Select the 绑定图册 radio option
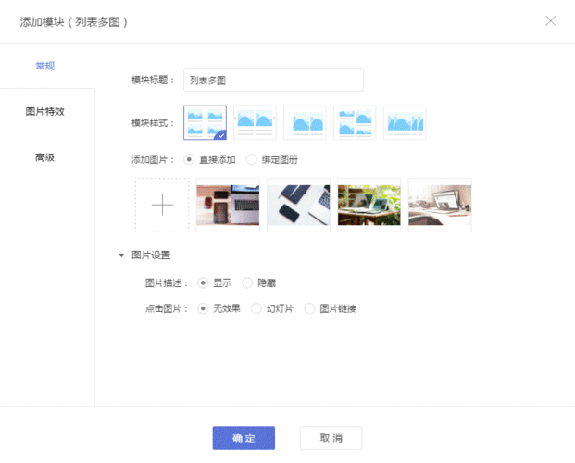 click(x=252, y=159)
